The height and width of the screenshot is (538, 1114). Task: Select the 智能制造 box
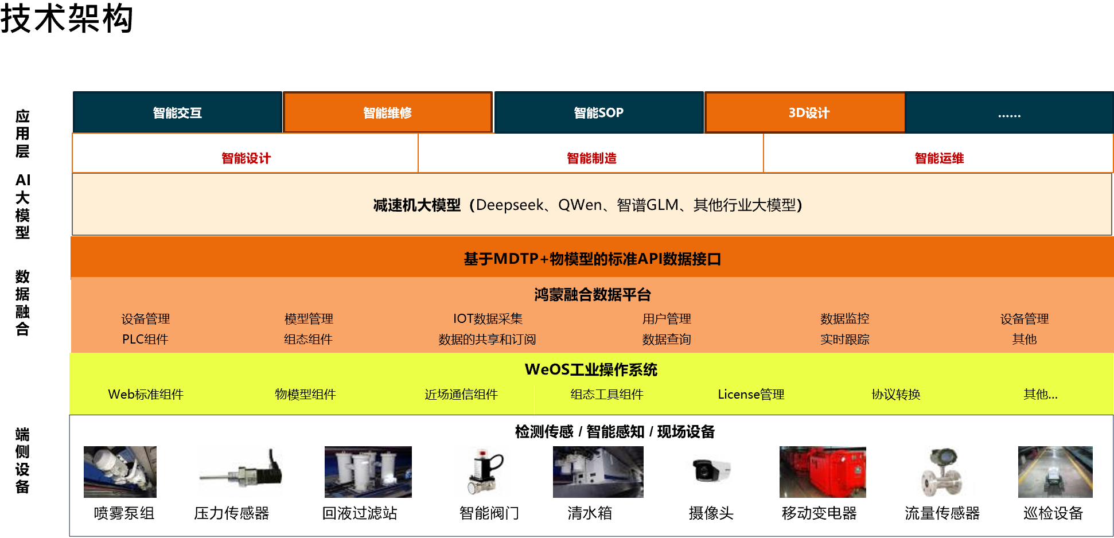pyautogui.click(x=591, y=154)
